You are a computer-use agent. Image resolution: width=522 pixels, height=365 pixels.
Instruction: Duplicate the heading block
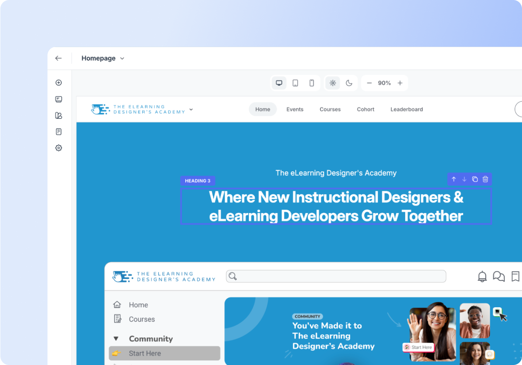(475, 179)
